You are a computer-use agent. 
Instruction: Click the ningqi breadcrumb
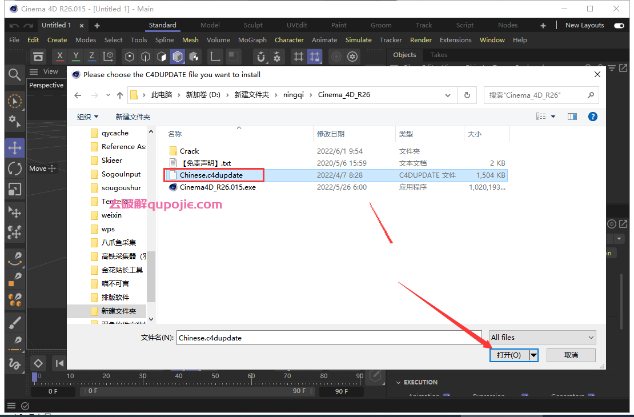pos(293,95)
